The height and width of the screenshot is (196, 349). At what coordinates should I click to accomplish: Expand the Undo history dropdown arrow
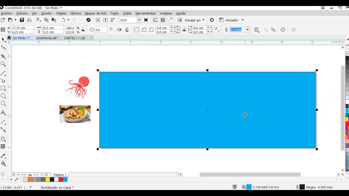tap(68, 20)
